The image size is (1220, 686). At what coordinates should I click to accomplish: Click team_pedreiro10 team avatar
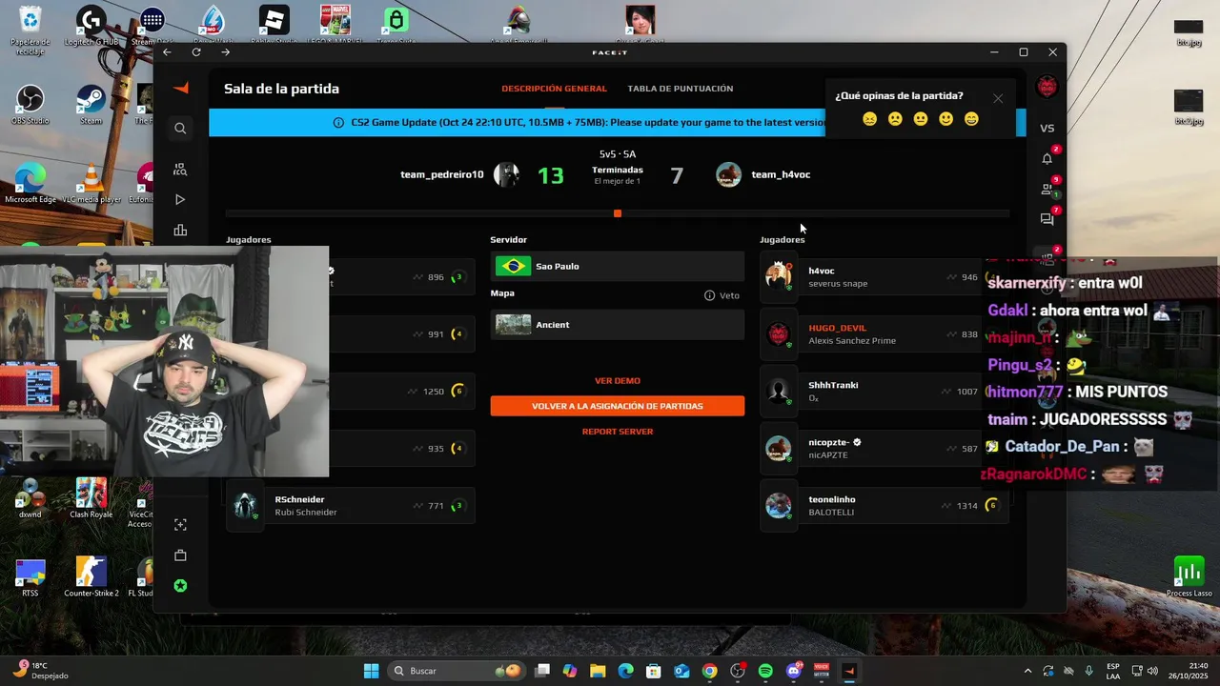coord(506,174)
